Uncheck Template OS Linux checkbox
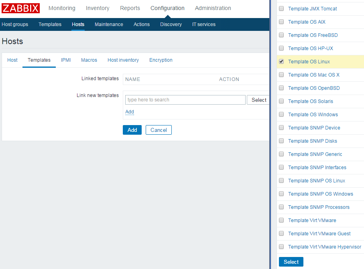Image resolution: width=364 pixels, height=269 pixels. [281, 61]
